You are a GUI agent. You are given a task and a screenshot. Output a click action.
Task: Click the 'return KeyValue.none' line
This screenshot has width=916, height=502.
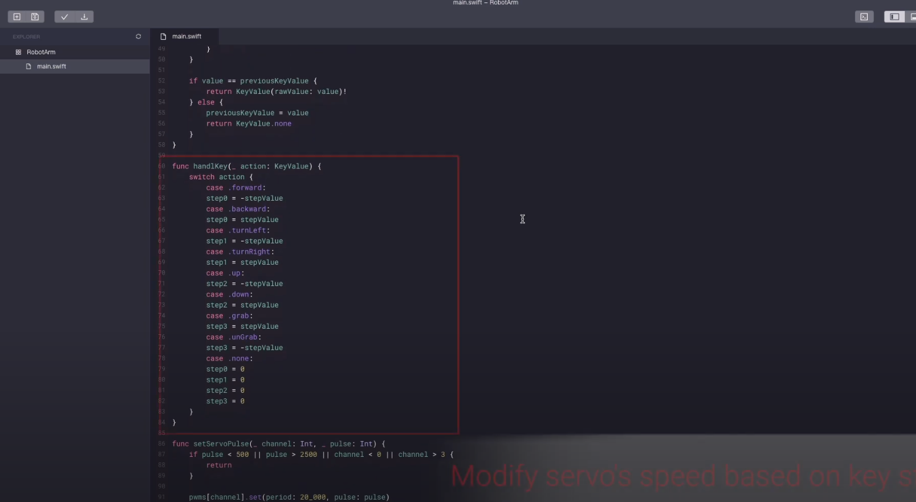point(249,124)
